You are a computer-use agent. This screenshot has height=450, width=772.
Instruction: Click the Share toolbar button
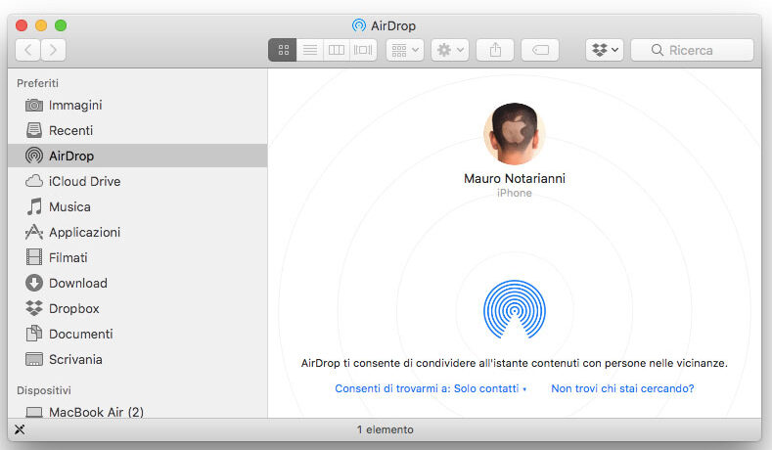(495, 50)
